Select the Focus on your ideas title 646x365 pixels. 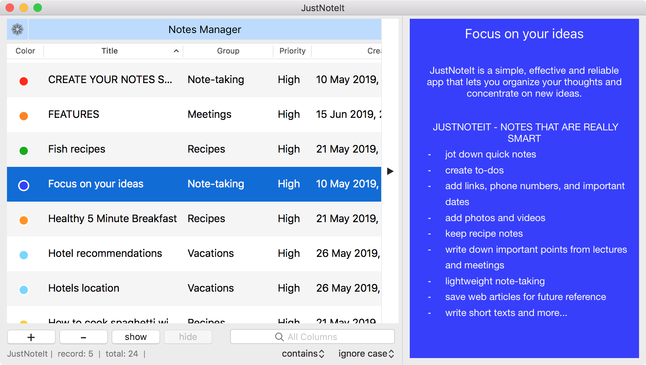(96, 184)
